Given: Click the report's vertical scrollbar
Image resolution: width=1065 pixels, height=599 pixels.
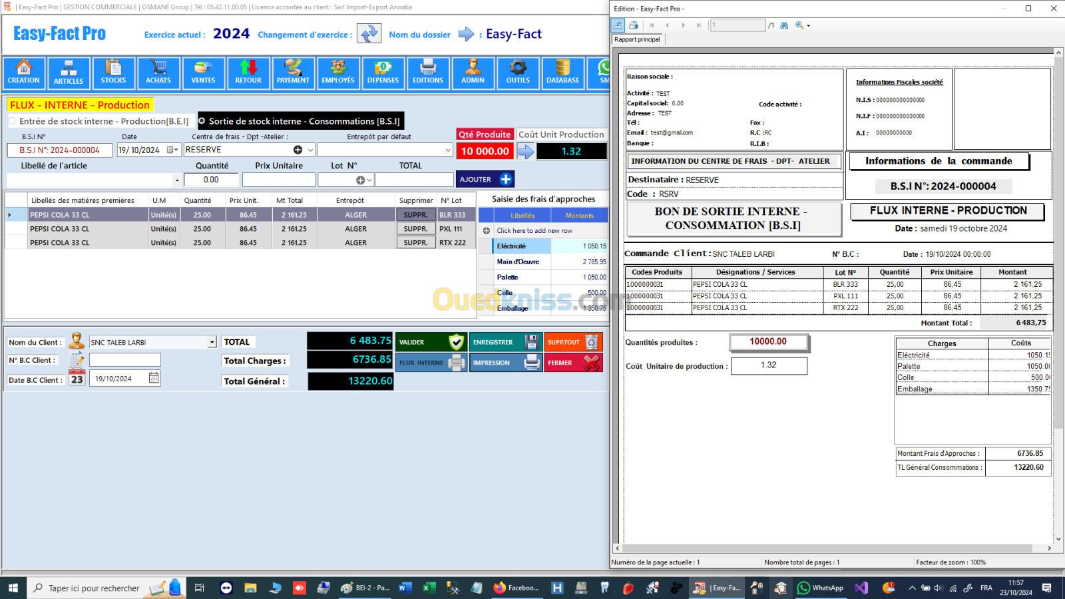Looking at the screenshot, I should coord(1058,266).
